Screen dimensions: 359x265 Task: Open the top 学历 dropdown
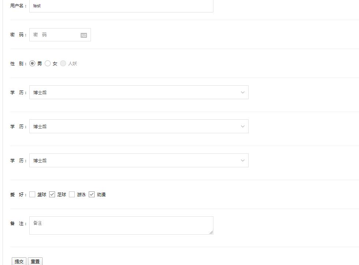coord(139,92)
